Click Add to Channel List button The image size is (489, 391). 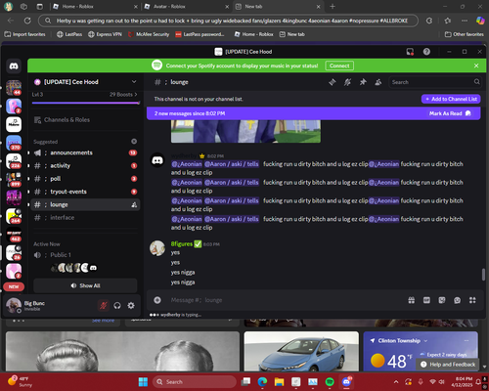[451, 99]
